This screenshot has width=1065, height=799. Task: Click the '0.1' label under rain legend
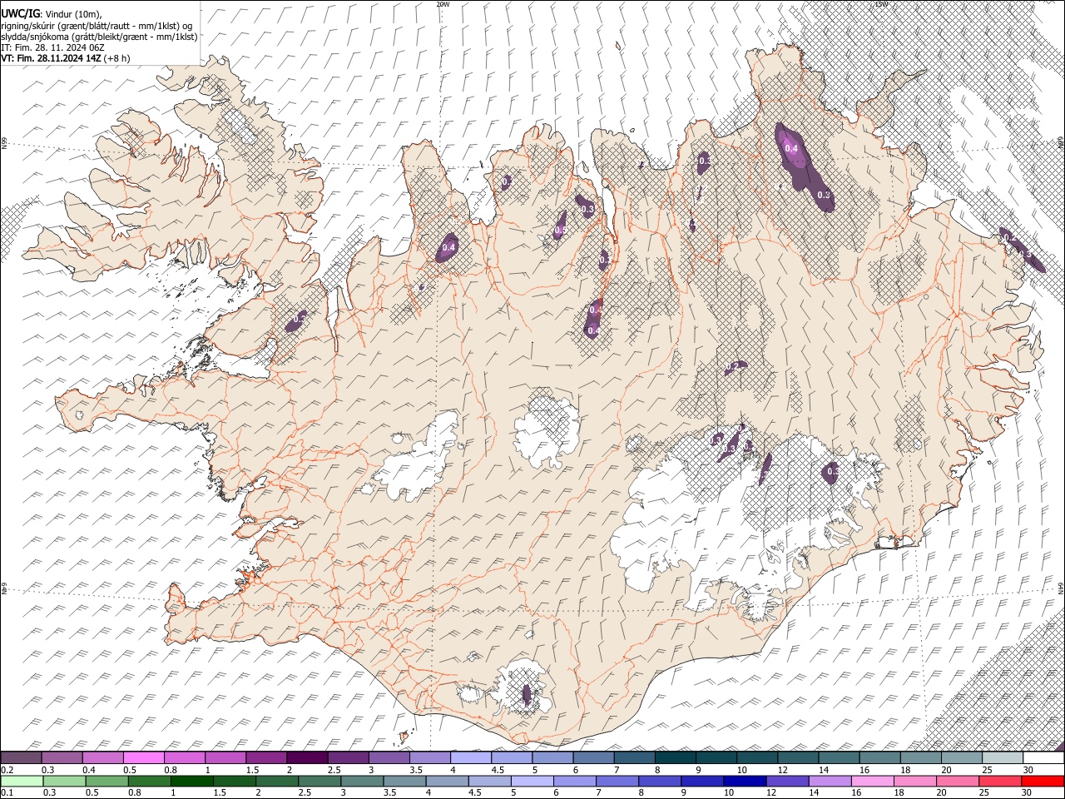7,793
